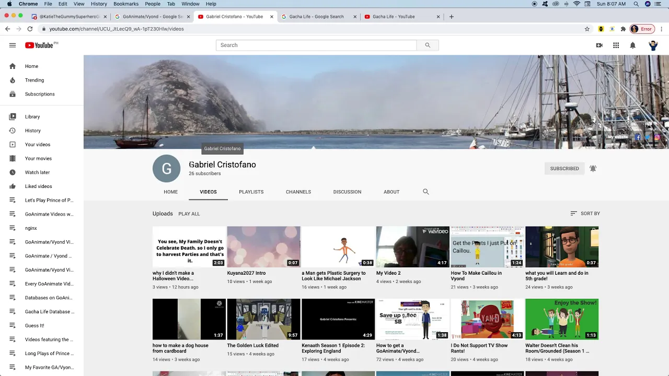Image resolution: width=669 pixels, height=376 pixels.
Task: Select the Videos channel tab
Action: (x=208, y=192)
